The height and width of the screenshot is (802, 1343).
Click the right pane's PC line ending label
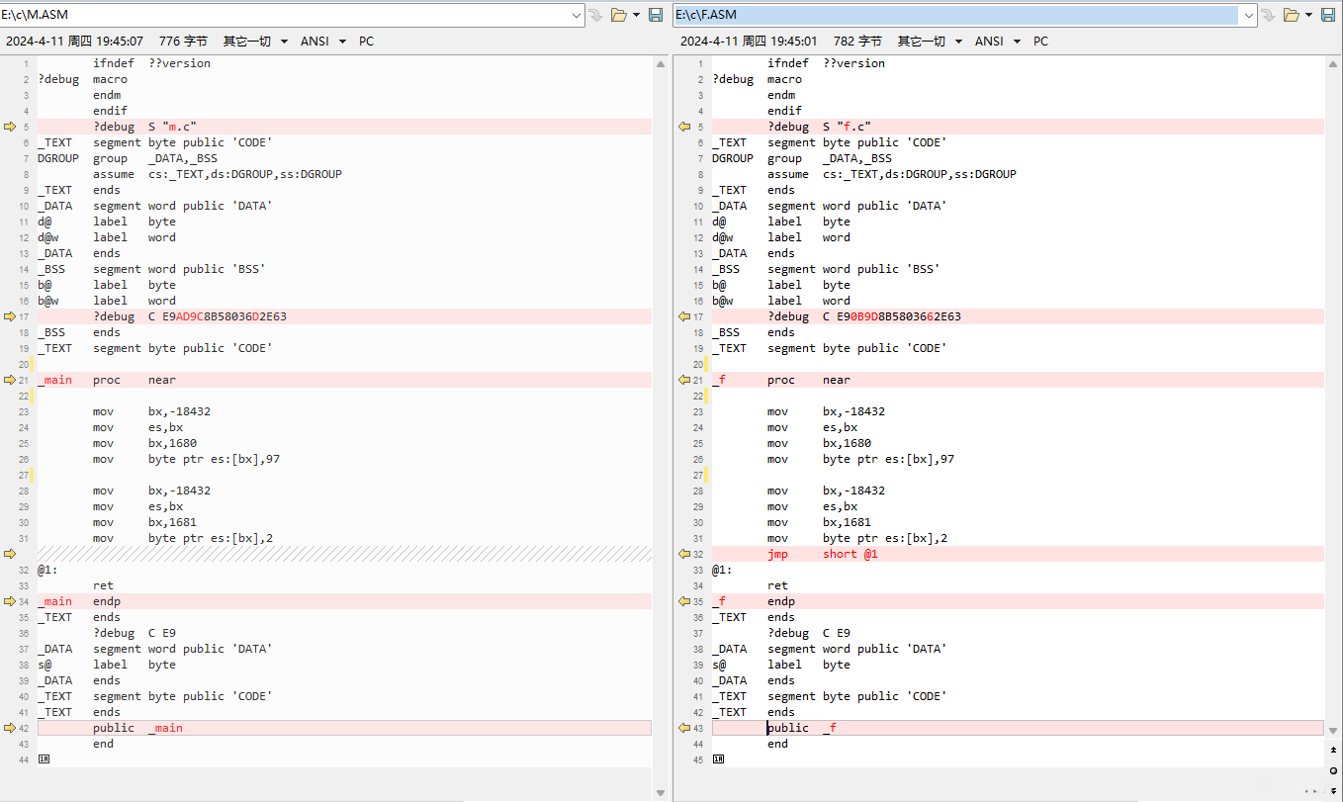coord(1040,42)
